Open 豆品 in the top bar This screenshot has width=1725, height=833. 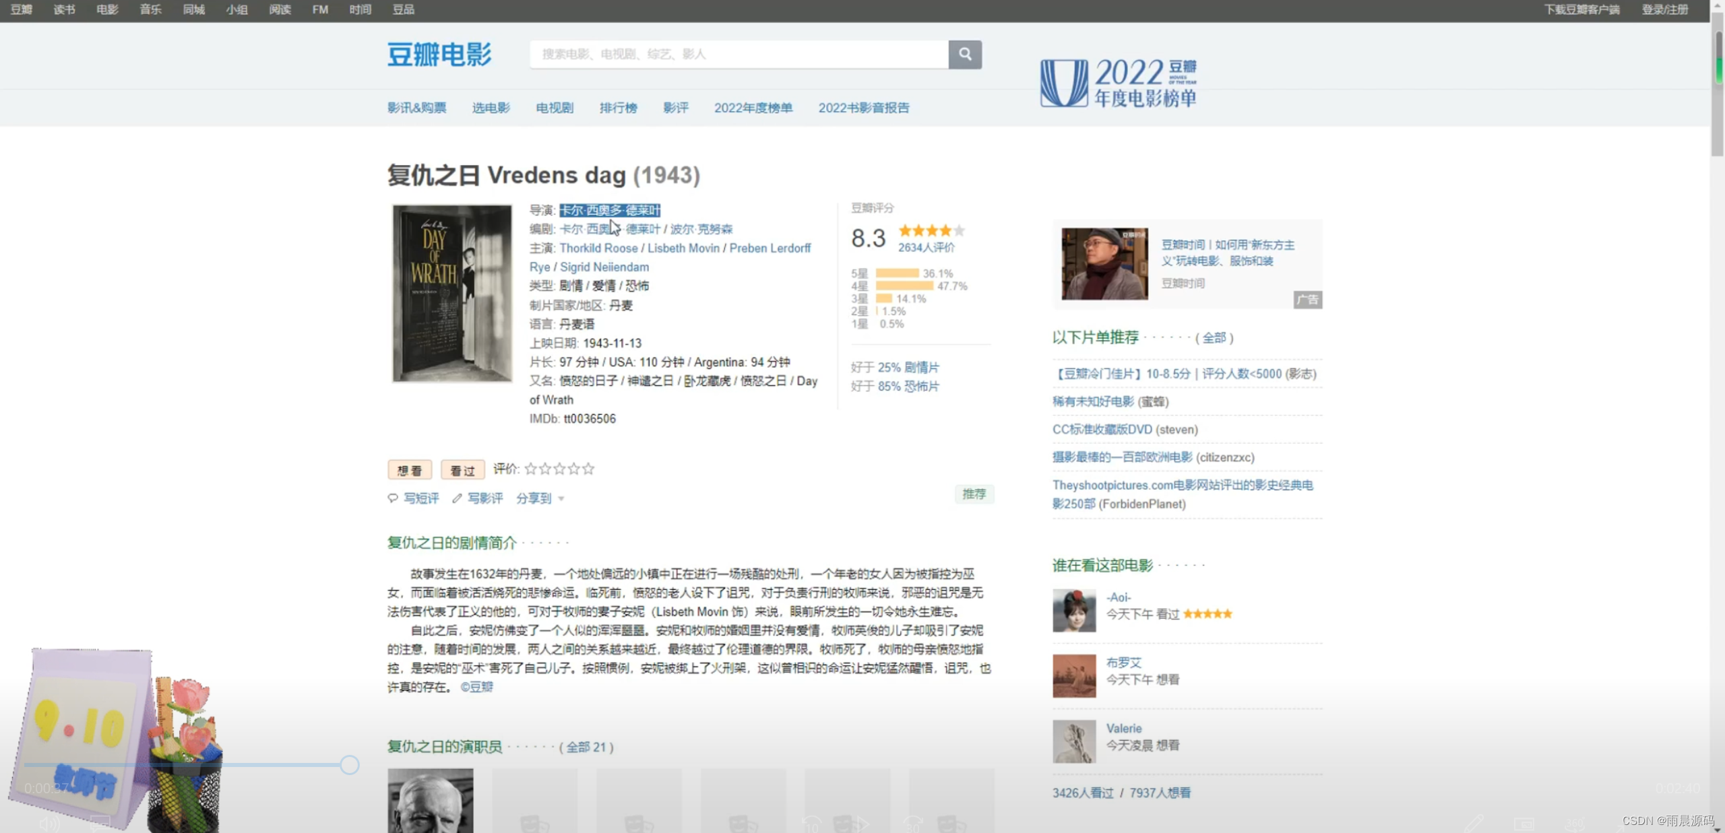(404, 9)
